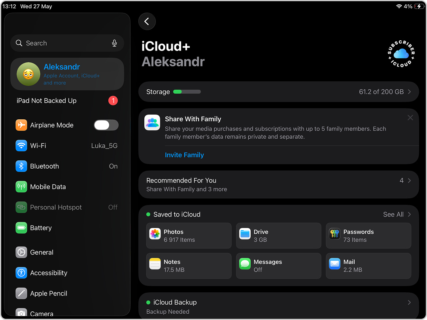Tap the Photos flower icon
This screenshot has width=427, height=320.
click(x=155, y=234)
